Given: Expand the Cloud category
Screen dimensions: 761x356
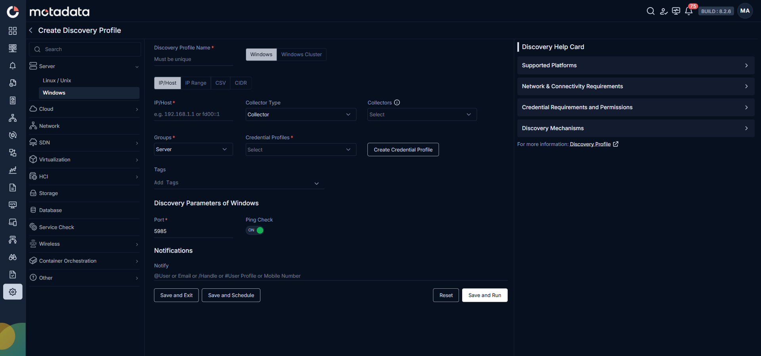Looking at the screenshot, I should [x=137, y=109].
